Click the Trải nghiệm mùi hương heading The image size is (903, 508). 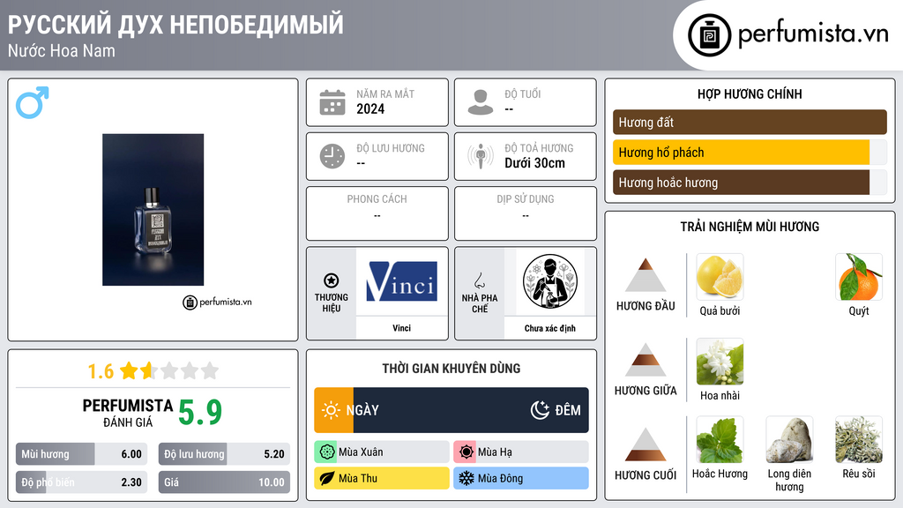point(750,227)
